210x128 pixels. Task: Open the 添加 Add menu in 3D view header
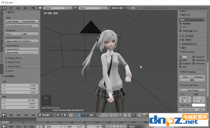pyautogui.click(x=26, y=115)
